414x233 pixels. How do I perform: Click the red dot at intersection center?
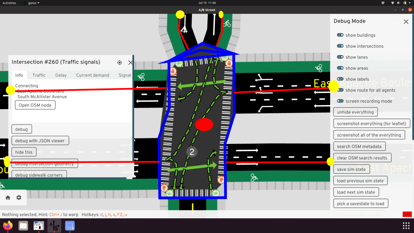(204, 125)
